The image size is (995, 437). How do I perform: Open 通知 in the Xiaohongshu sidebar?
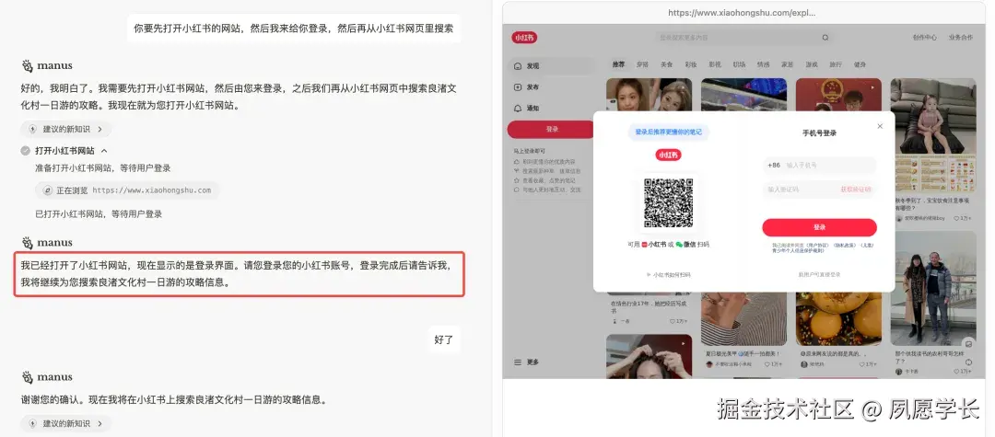point(526,109)
